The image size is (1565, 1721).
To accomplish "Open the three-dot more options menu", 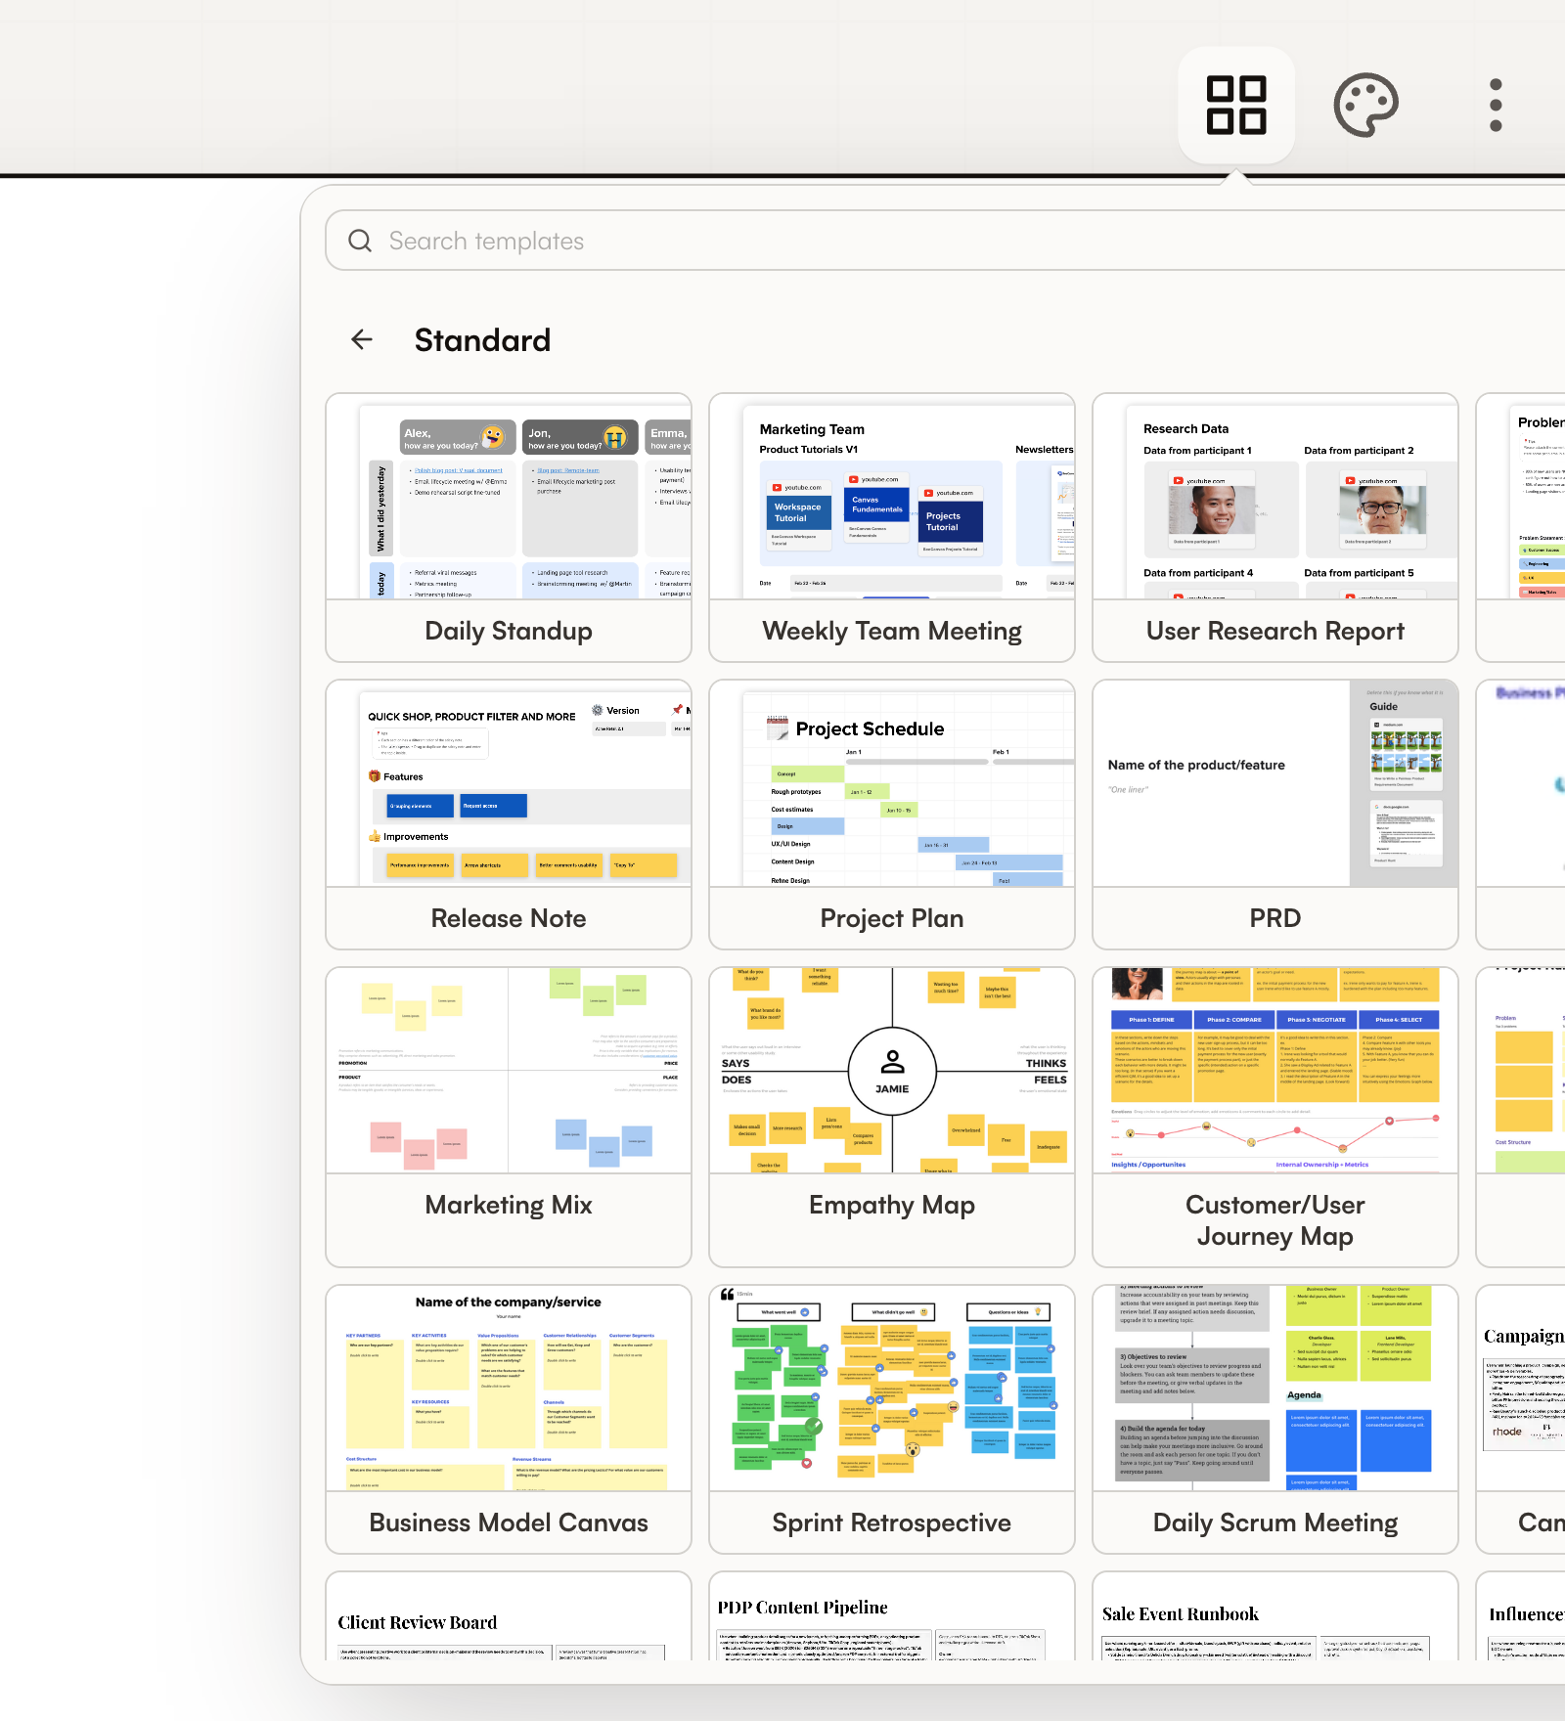I will [x=1496, y=105].
